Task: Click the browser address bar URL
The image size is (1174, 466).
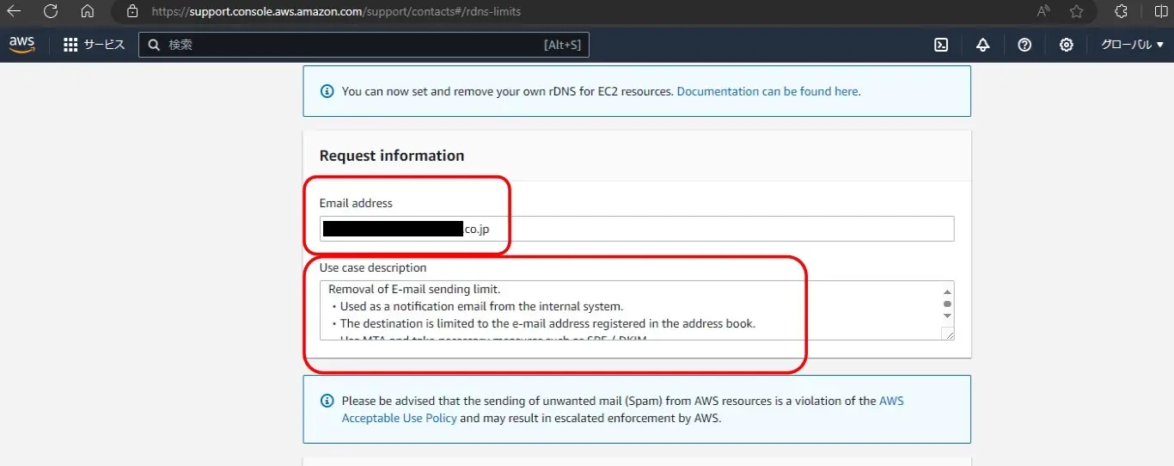Action: pos(335,12)
